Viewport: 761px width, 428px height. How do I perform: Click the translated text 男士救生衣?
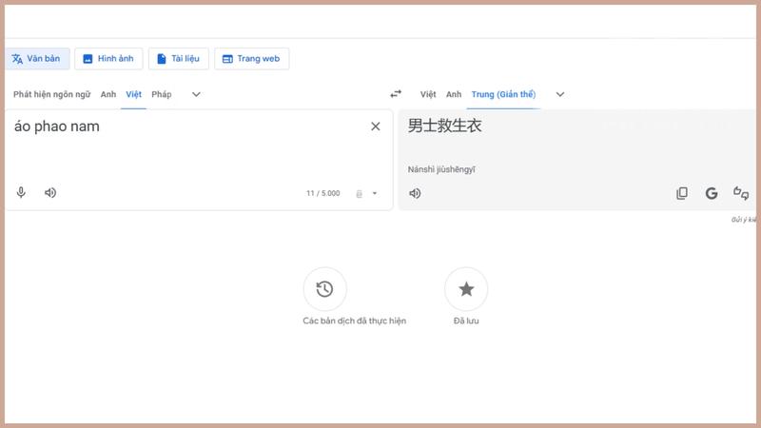pos(444,126)
